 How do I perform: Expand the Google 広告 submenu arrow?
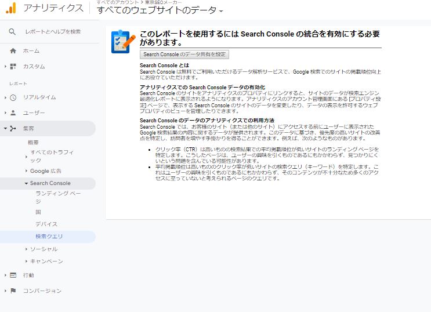click(x=26, y=170)
